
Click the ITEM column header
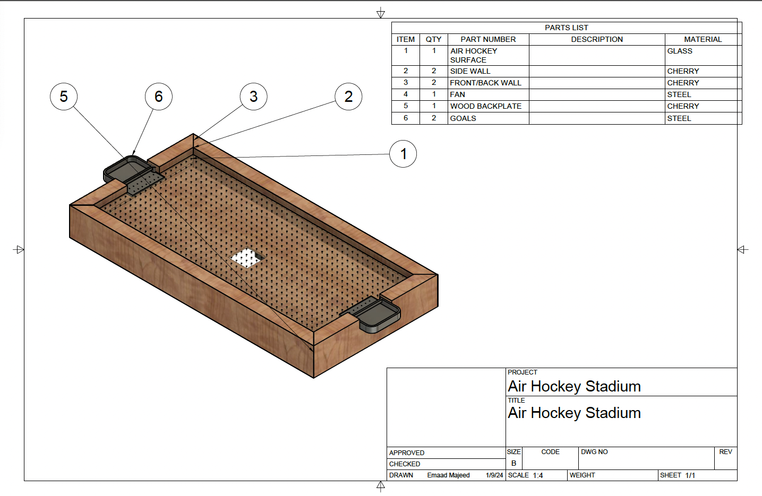click(x=406, y=39)
